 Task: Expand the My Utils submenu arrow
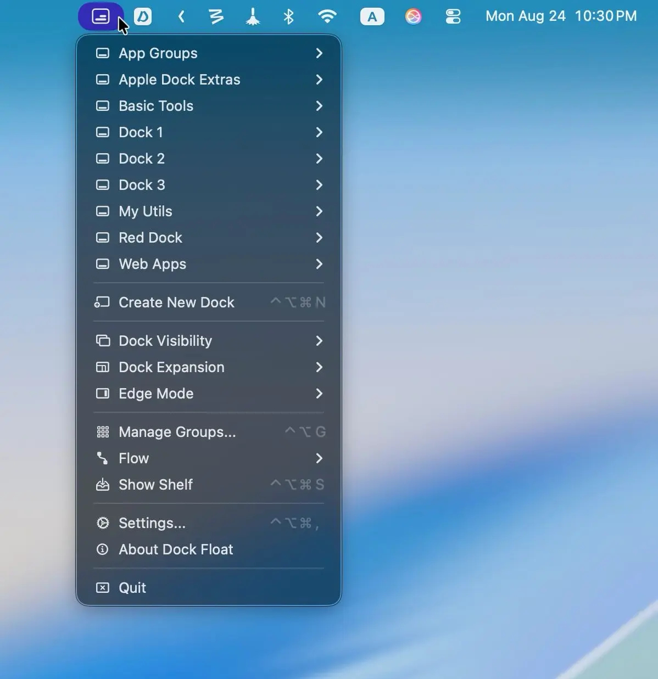coord(319,211)
